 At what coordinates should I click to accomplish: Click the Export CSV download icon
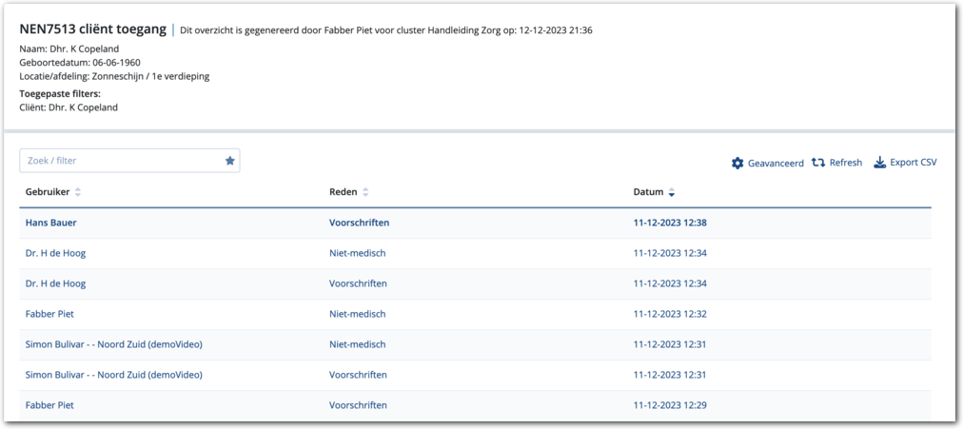879,163
